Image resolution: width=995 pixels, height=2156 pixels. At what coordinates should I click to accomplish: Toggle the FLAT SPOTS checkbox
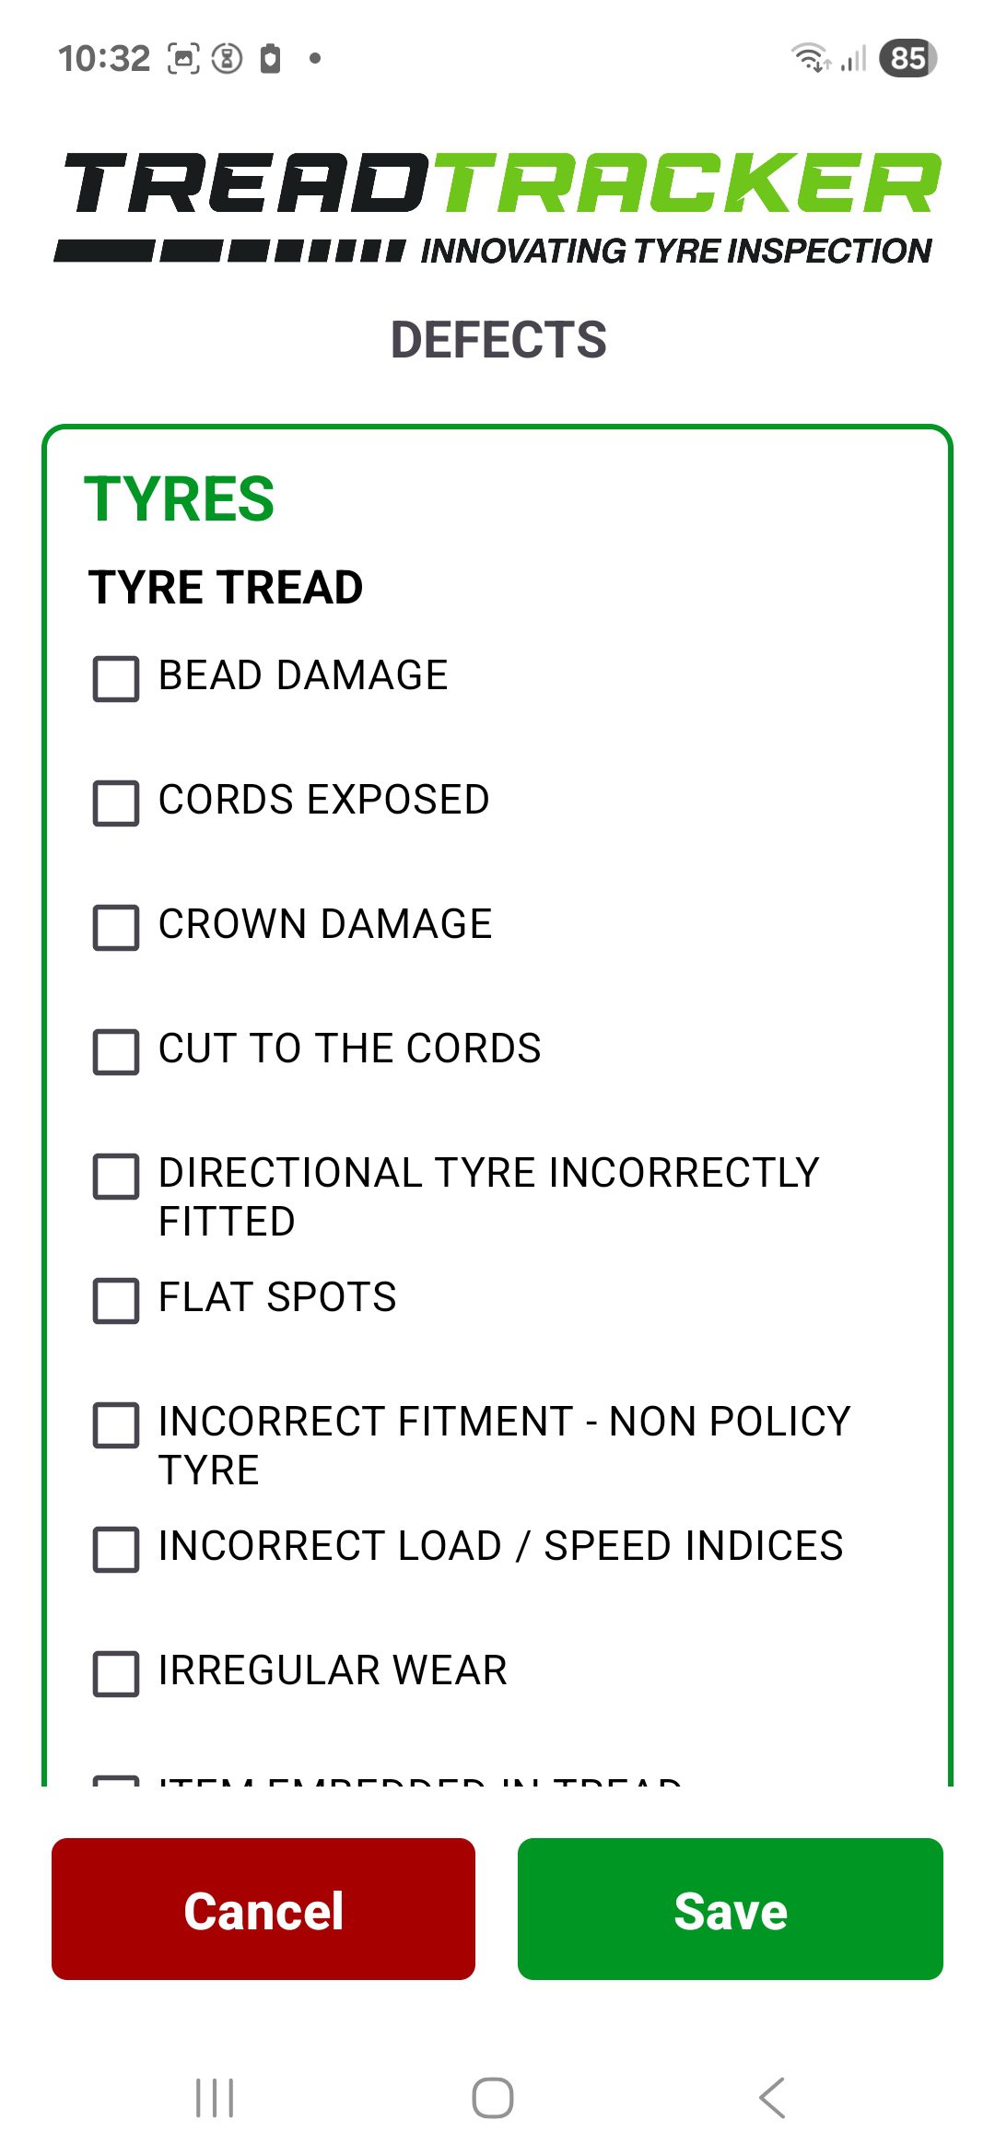pos(116,1301)
